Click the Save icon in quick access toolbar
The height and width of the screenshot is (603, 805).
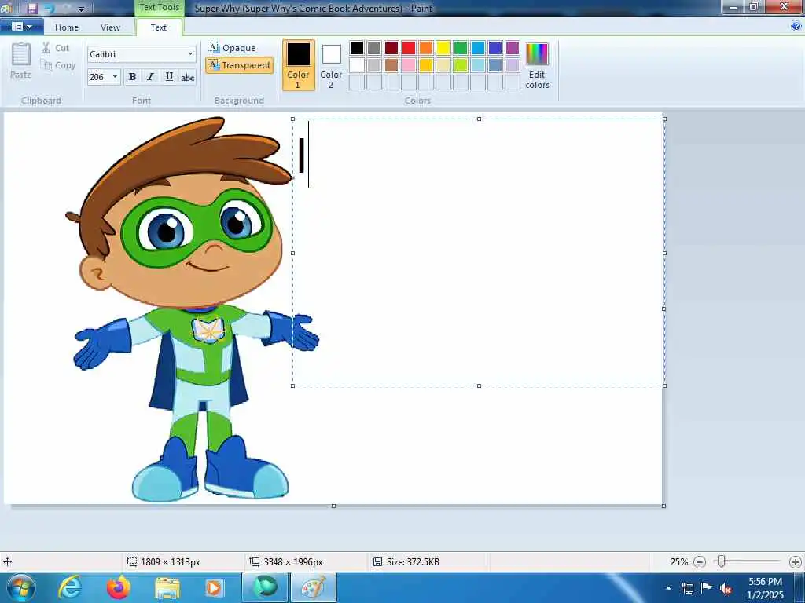[31, 8]
